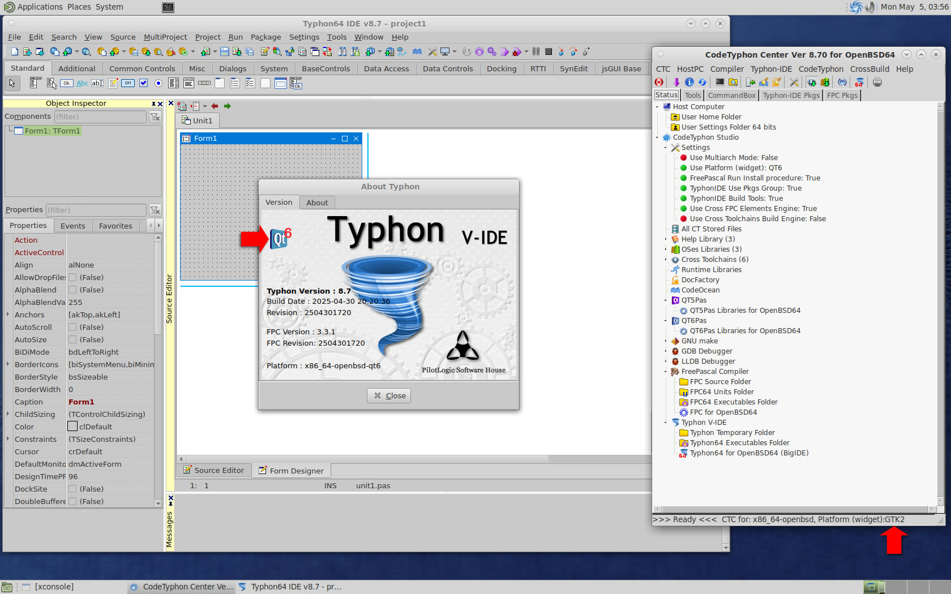951x594 pixels.
Task: Expand the Constraints property
Action: click(8, 439)
